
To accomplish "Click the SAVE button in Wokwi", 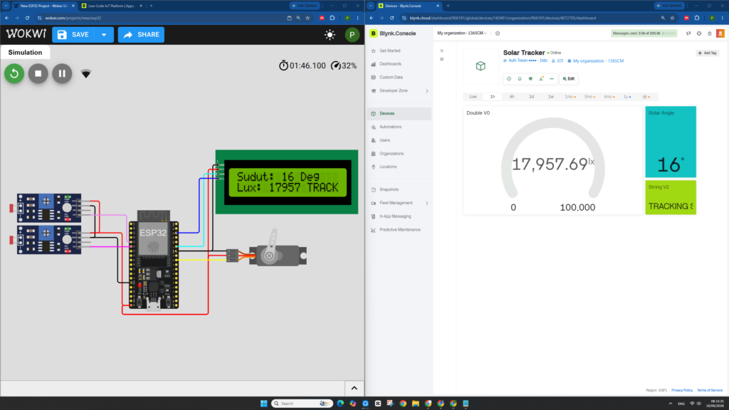I will [x=73, y=34].
